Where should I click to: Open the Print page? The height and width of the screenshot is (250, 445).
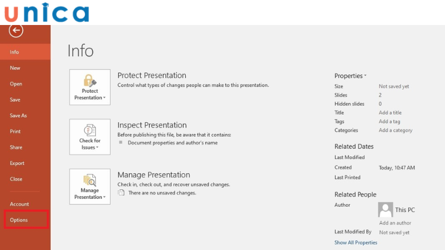[15, 132]
